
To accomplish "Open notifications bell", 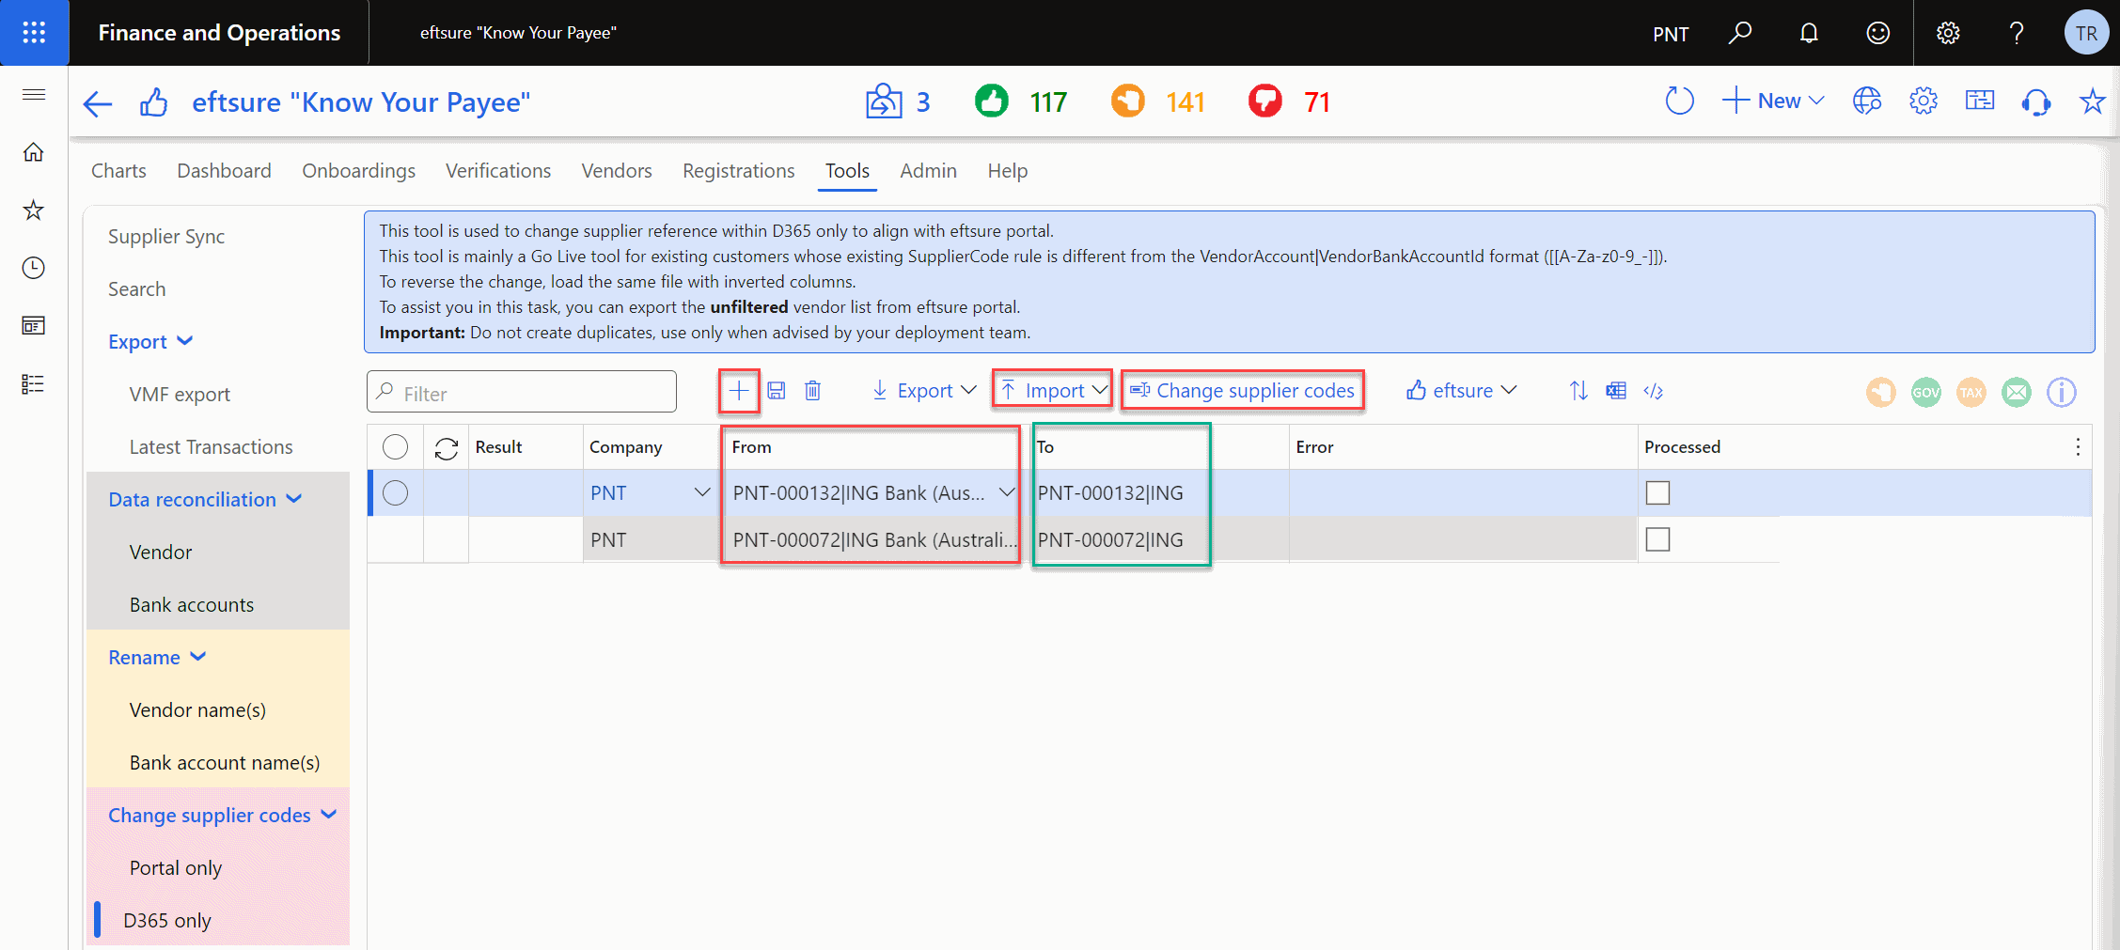I will pyautogui.click(x=1809, y=33).
